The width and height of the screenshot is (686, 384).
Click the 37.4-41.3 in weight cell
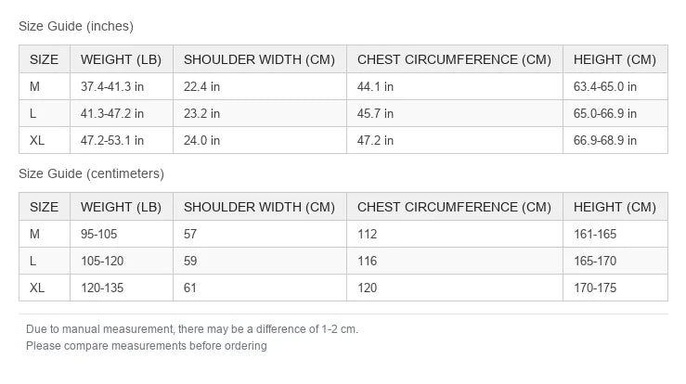(x=122, y=86)
